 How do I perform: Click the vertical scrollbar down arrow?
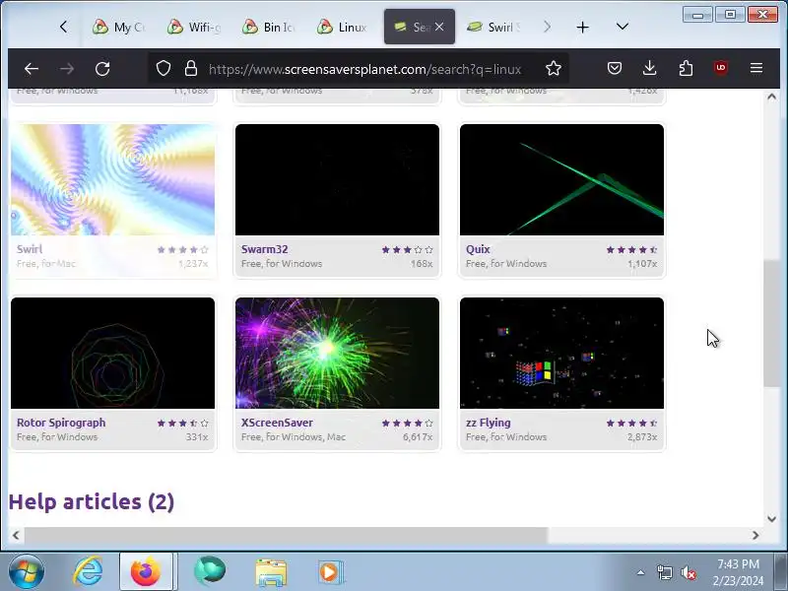click(771, 519)
